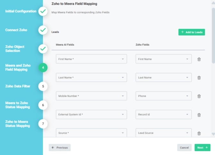Open the Source * dropdown
Viewport: 215px width, 155px height.
point(91,133)
